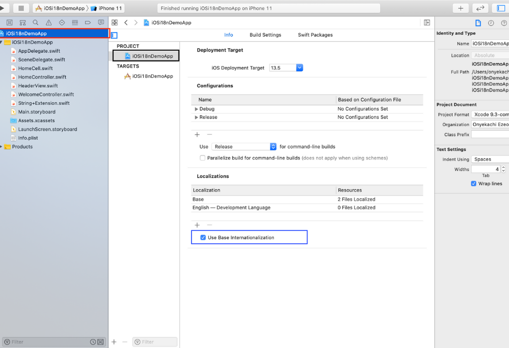Open the debug navigator
The image size is (509, 348).
[75, 23]
